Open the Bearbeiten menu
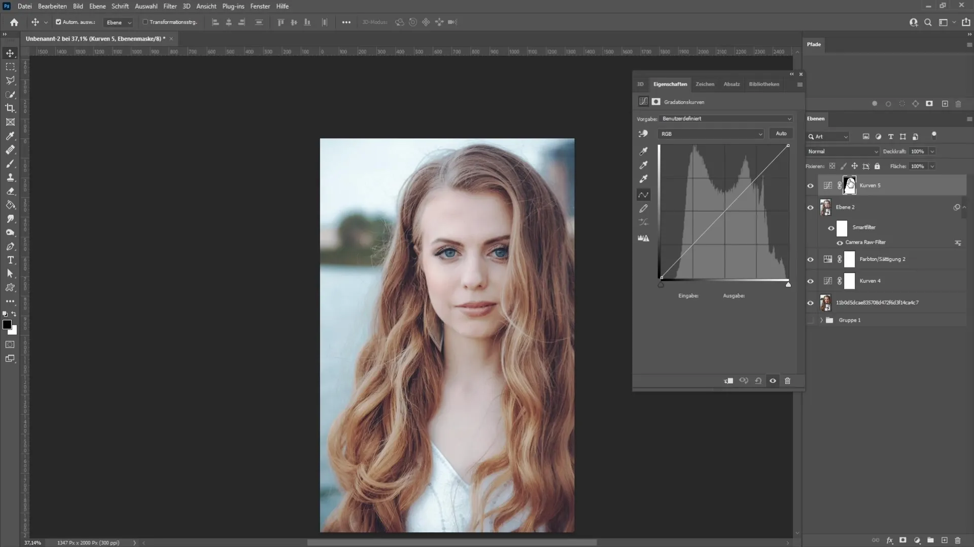This screenshot has height=547, width=974. click(52, 6)
